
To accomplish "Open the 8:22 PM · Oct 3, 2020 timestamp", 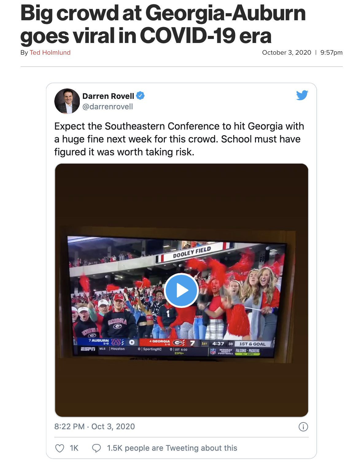I will tap(95, 426).
